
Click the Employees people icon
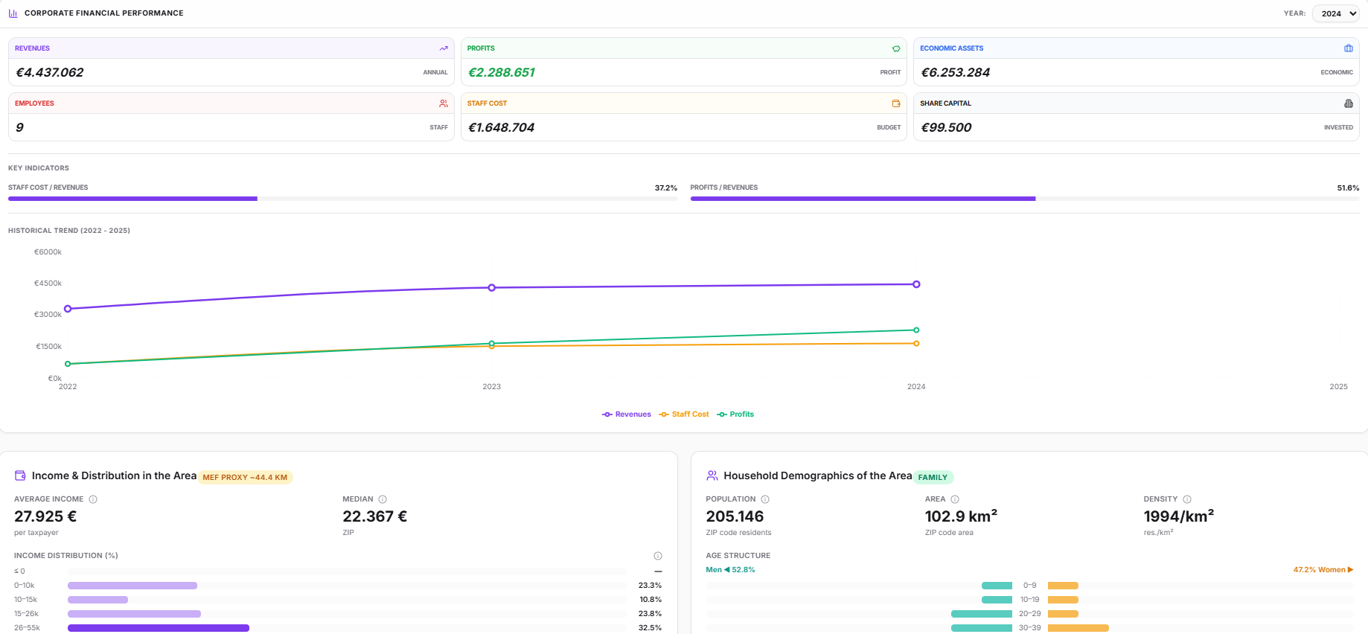coord(444,103)
